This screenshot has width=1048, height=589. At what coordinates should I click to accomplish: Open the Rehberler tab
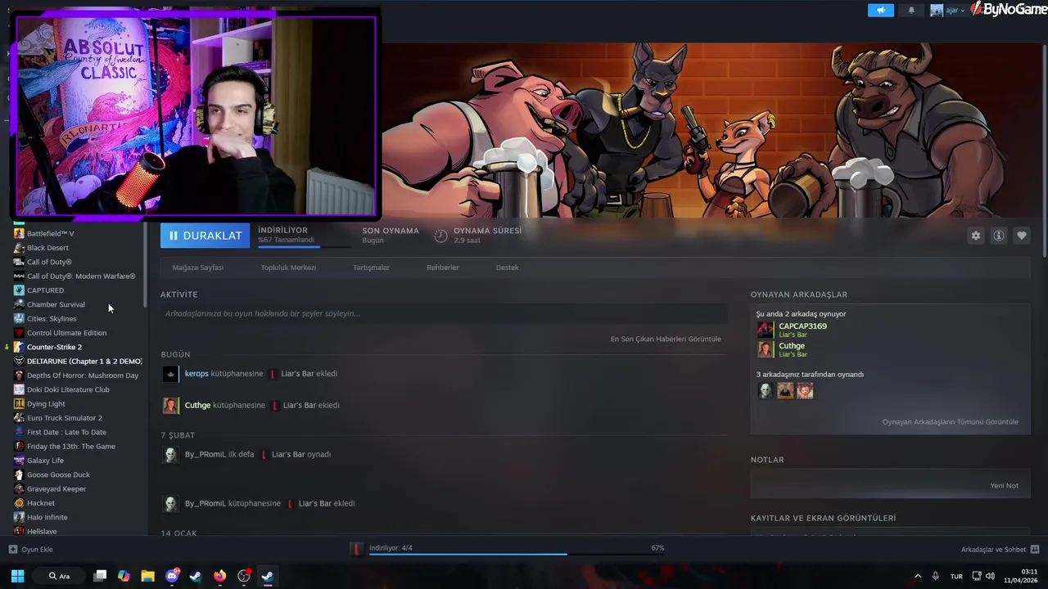442,268
